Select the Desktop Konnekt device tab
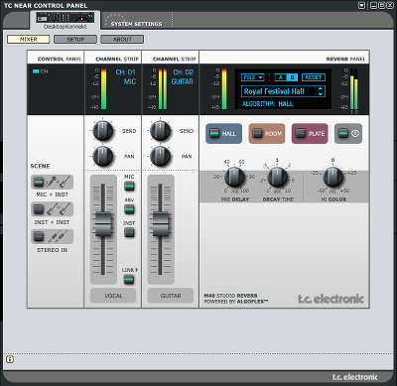The width and height of the screenshot is (397, 386). coord(66,21)
